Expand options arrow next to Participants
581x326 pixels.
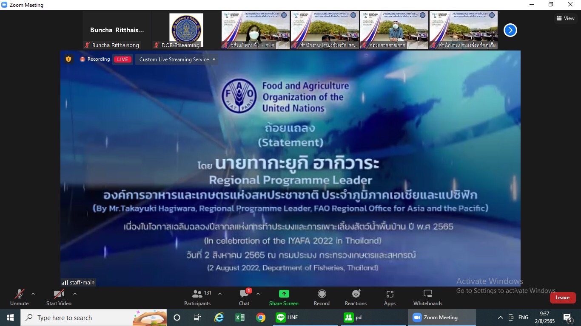point(220,294)
